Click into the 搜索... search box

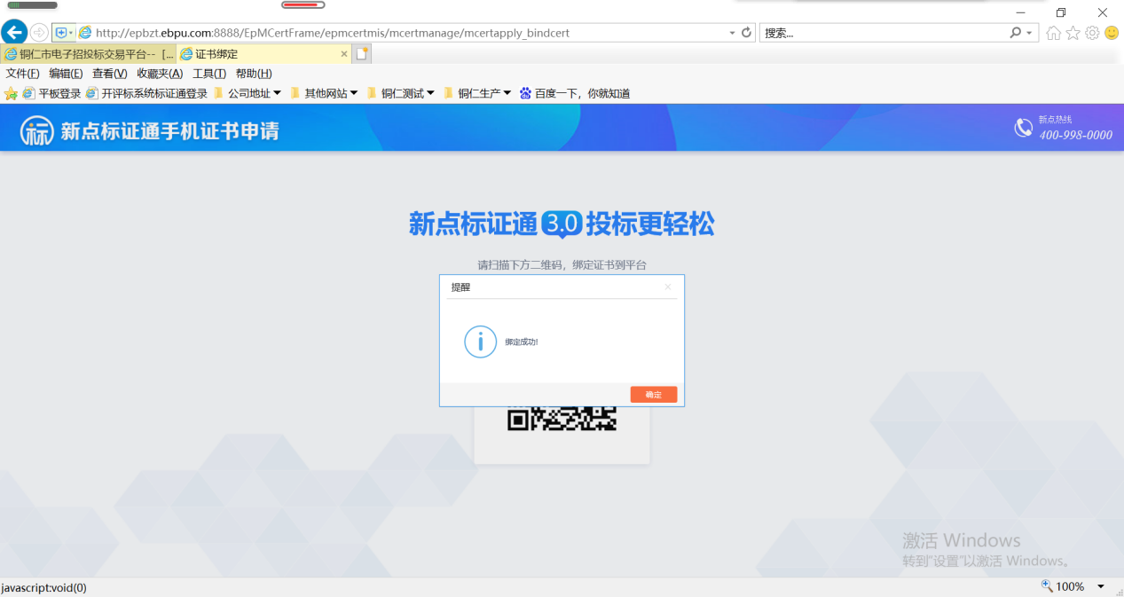click(x=883, y=33)
